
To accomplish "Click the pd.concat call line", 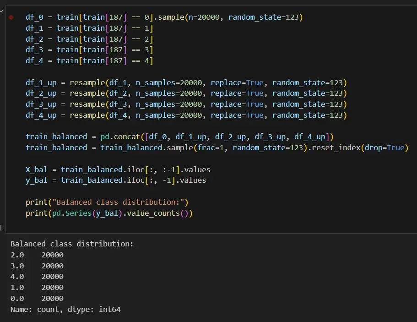I will 179,137.
